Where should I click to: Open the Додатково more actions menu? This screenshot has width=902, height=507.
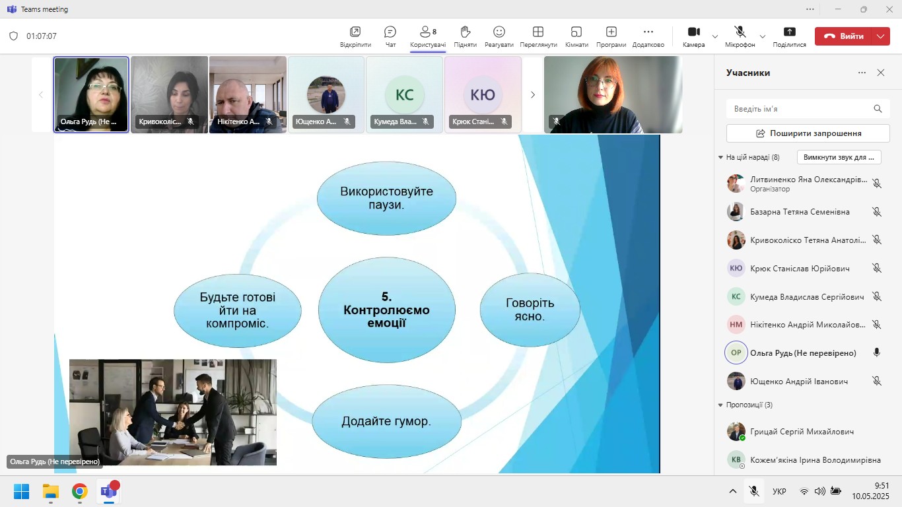(x=648, y=36)
